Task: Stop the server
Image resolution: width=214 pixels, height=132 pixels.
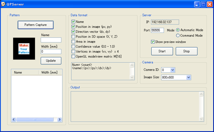Action: click(186, 51)
